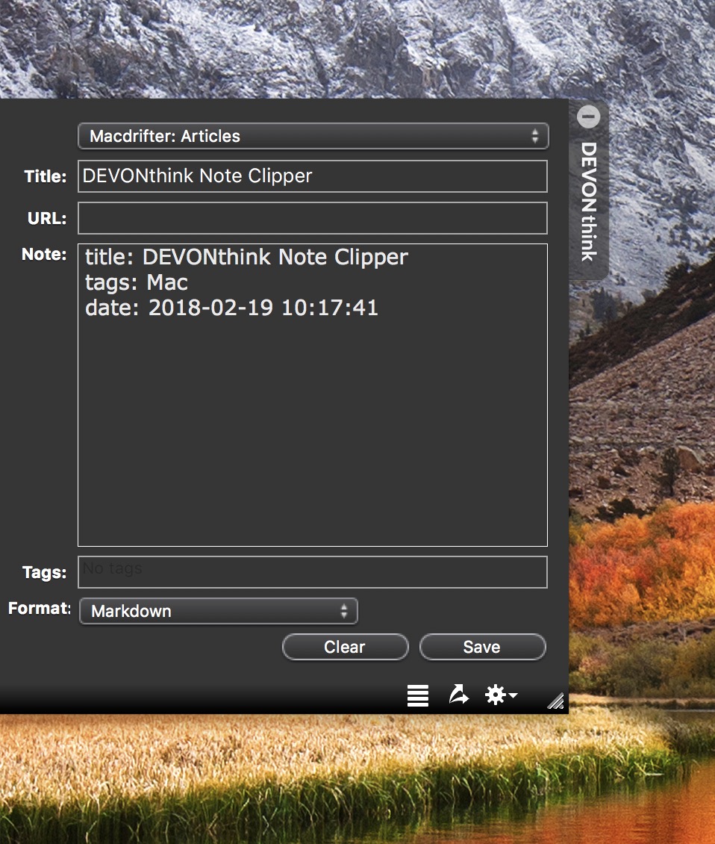Screen dimensions: 715x844
Task: Click into the empty URL field
Action: [313, 218]
